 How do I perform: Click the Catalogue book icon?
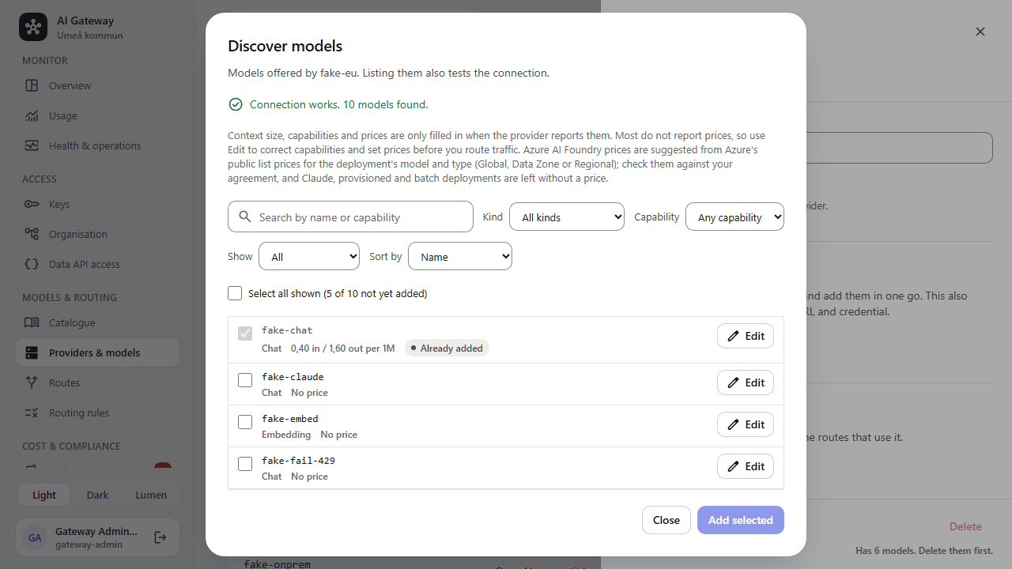click(x=32, y=322)
